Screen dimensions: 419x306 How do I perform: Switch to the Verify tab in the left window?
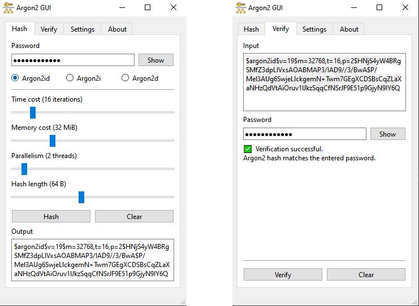pyautogui.click(x=49, y=29)
